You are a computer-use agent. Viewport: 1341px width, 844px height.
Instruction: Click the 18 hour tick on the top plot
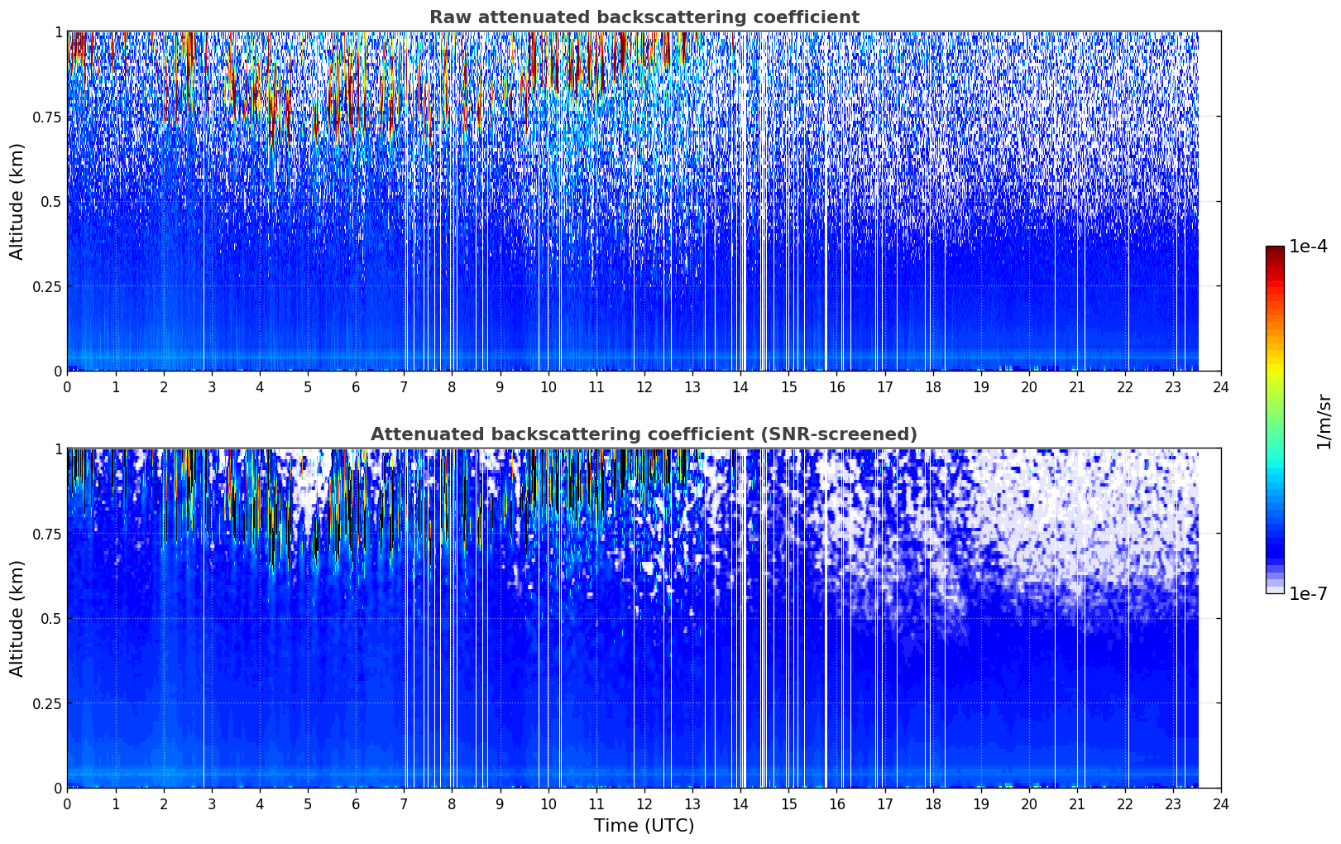932,386
